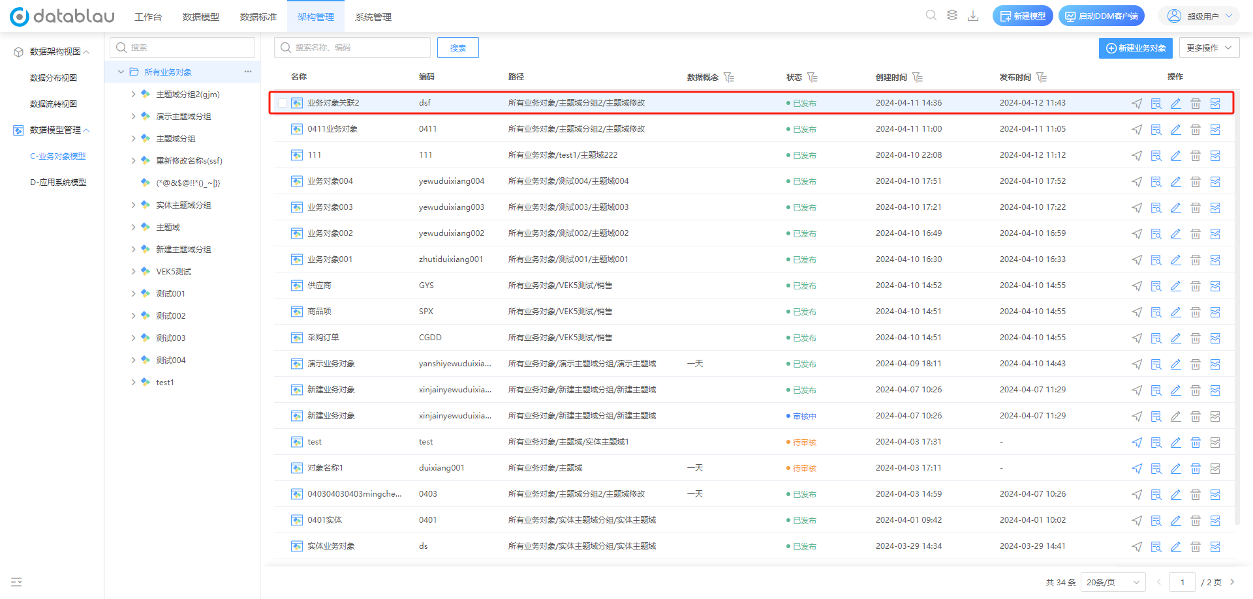Select the 架构管理 tab

(316, 17)
